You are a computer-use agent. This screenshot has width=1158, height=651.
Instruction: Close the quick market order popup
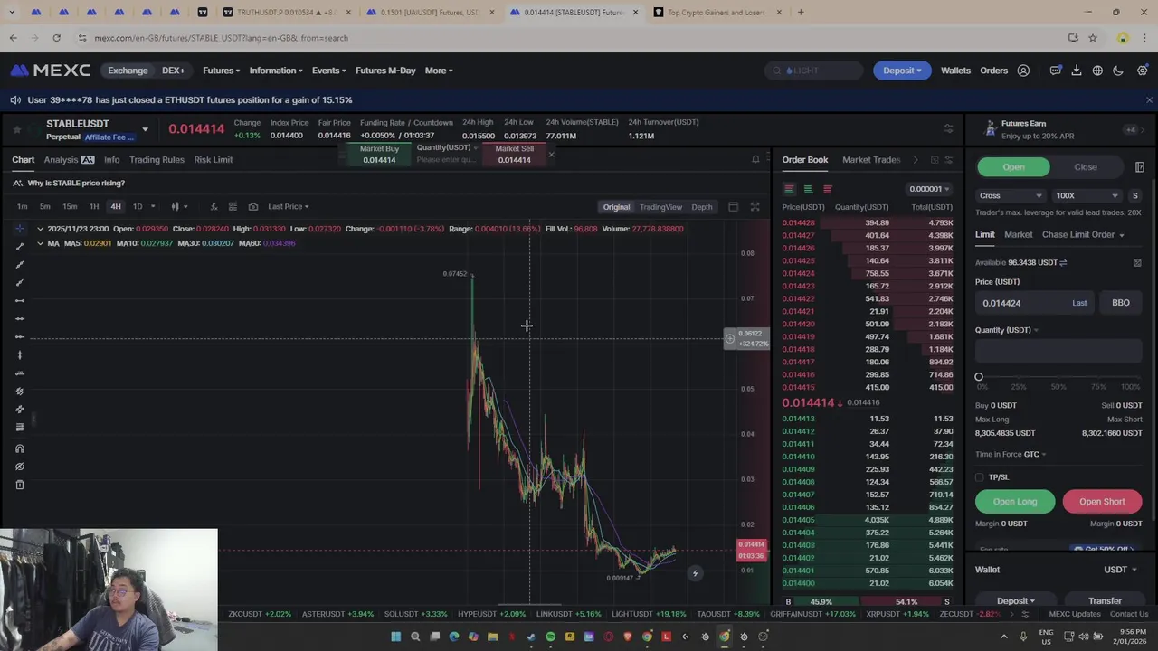(550, 155)
